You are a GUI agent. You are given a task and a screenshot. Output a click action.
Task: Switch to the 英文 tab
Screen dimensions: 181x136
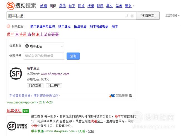[x=109, y=6]
